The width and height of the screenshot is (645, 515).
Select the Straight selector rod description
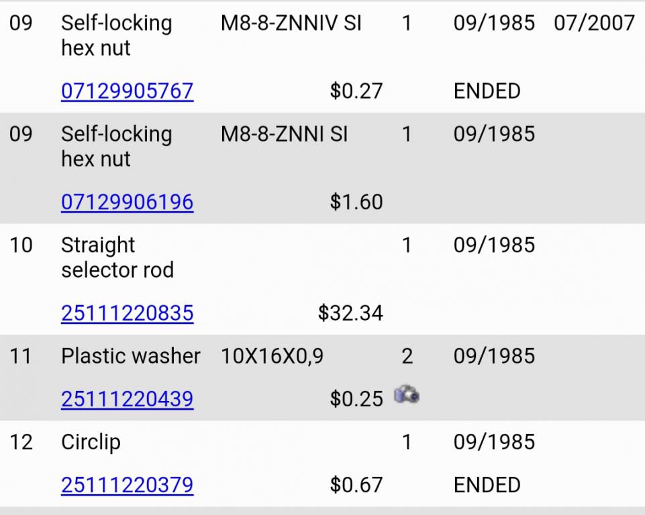(x=117, y=257)
